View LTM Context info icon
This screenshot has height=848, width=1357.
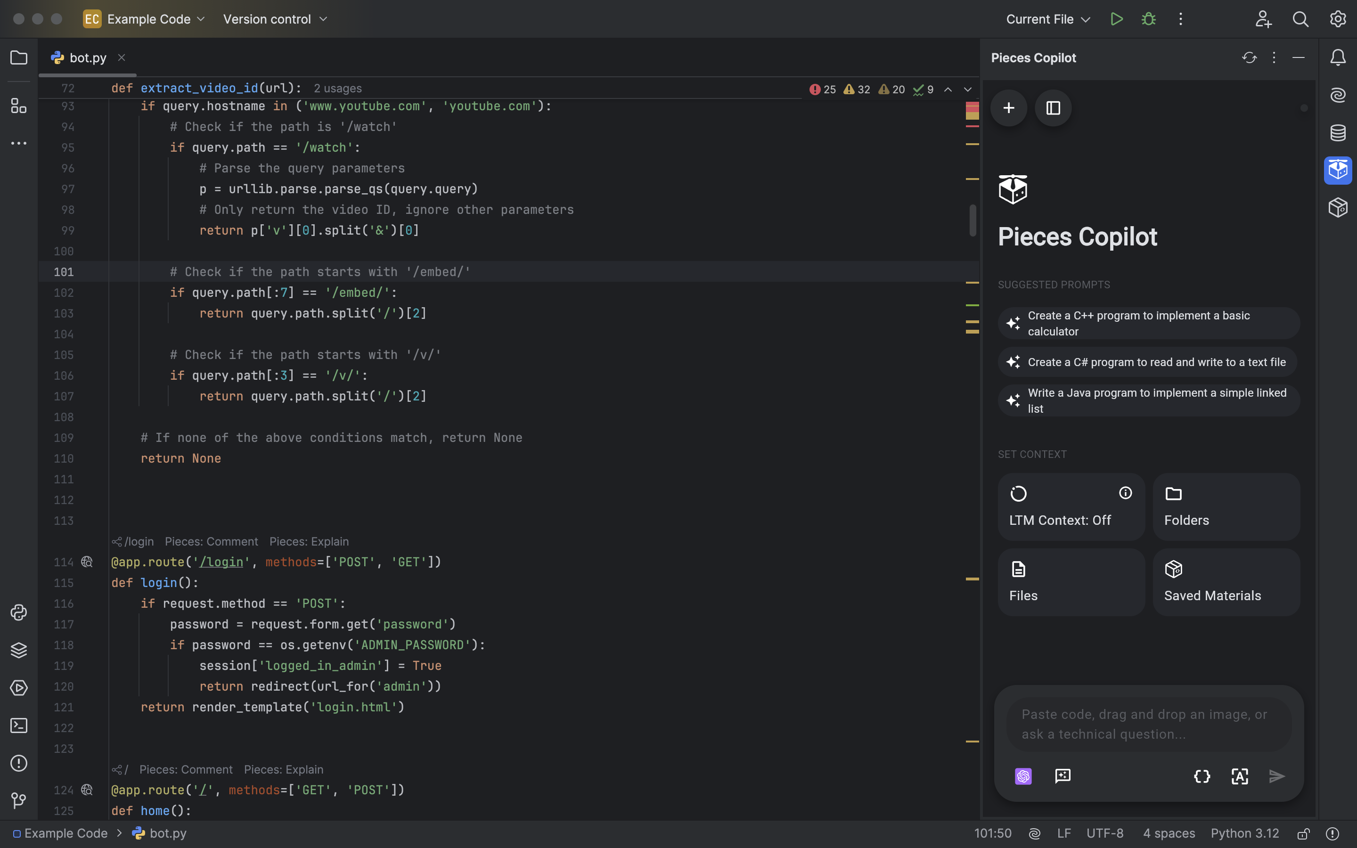point(1125,493)
